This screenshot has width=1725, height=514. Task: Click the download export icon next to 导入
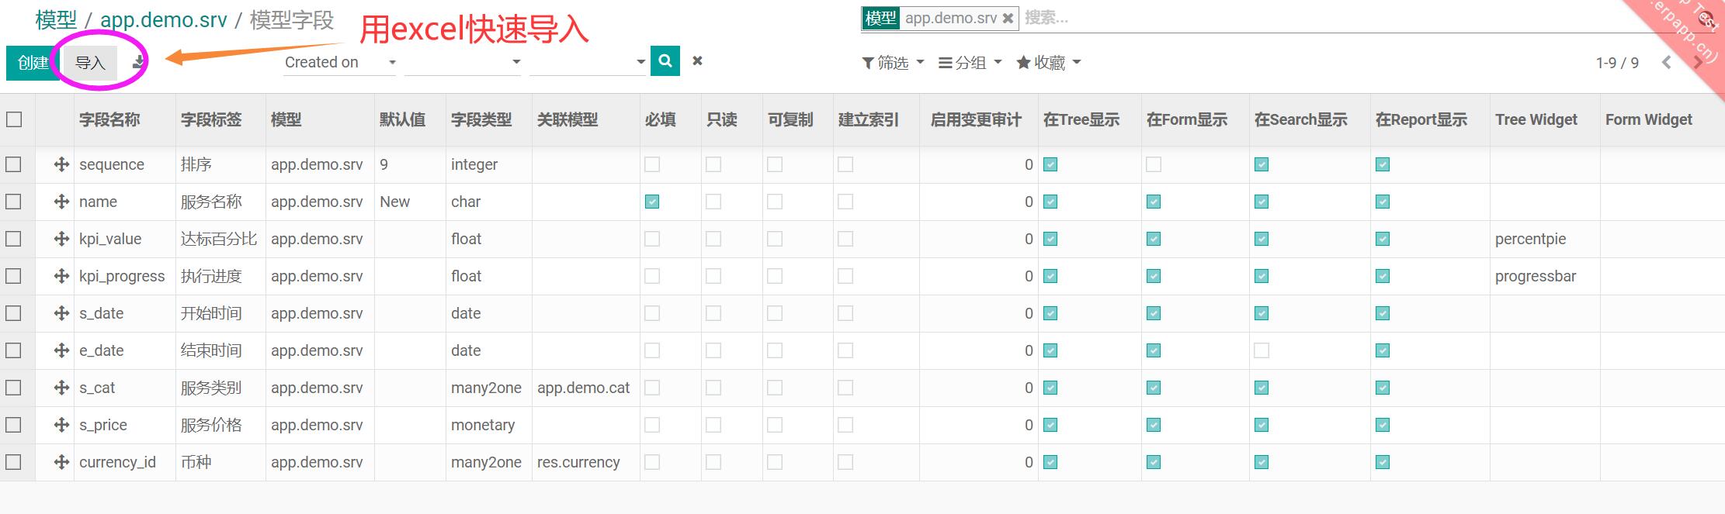pos(138,62)
